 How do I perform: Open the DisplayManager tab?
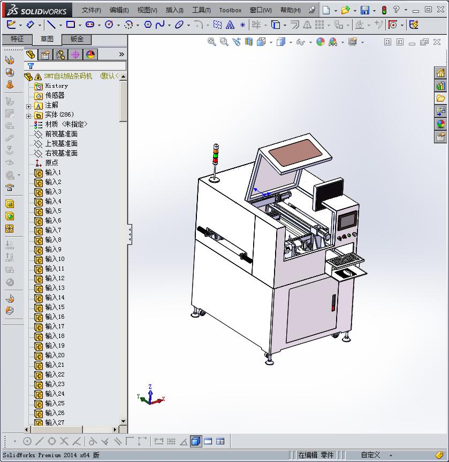click(x=90, y=55)
